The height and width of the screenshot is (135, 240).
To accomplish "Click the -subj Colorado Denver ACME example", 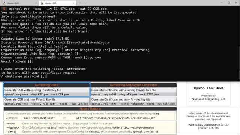I will coord(114,118).
